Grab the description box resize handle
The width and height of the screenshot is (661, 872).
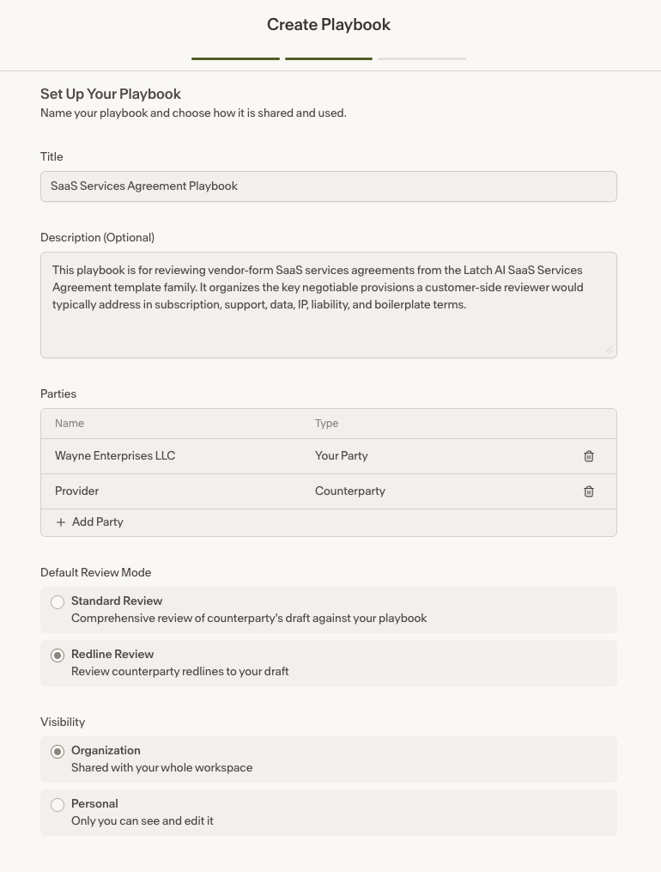tap(609, 350)
